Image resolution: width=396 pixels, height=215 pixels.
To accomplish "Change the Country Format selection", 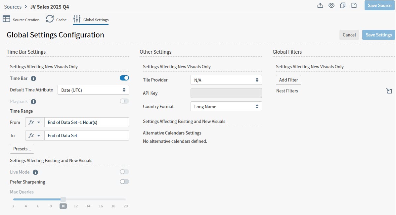I will 226,106.
